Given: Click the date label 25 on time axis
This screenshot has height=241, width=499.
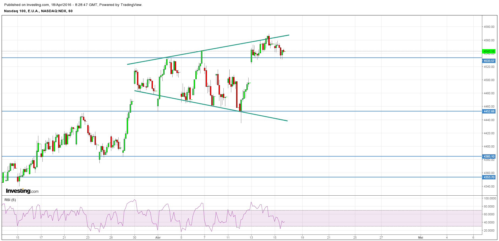Looking at the screenshot, I should tap(355, 237).
